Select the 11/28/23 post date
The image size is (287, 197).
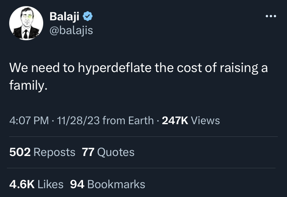click(x=78, y=120)
